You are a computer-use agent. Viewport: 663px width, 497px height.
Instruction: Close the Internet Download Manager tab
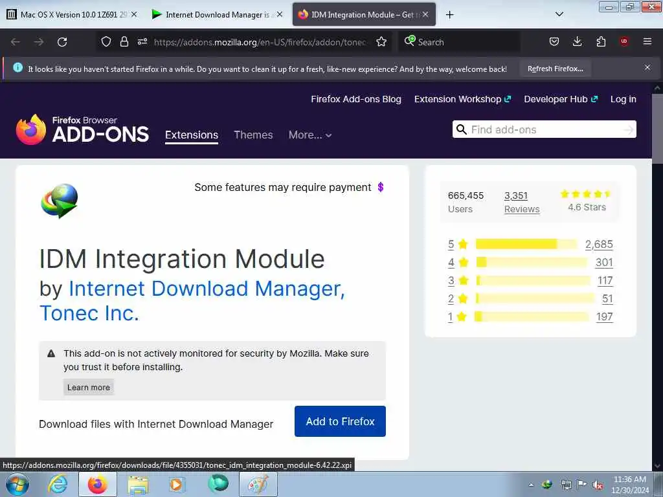coord(280,14)
